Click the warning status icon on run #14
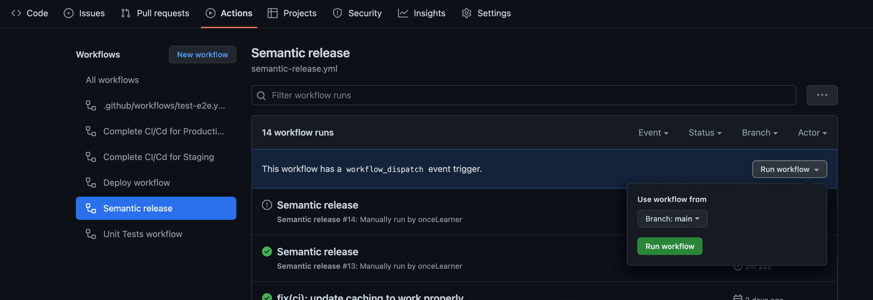The width and height of the screenshot is (873, 300). pyautogui.click(x=267, y=205)
